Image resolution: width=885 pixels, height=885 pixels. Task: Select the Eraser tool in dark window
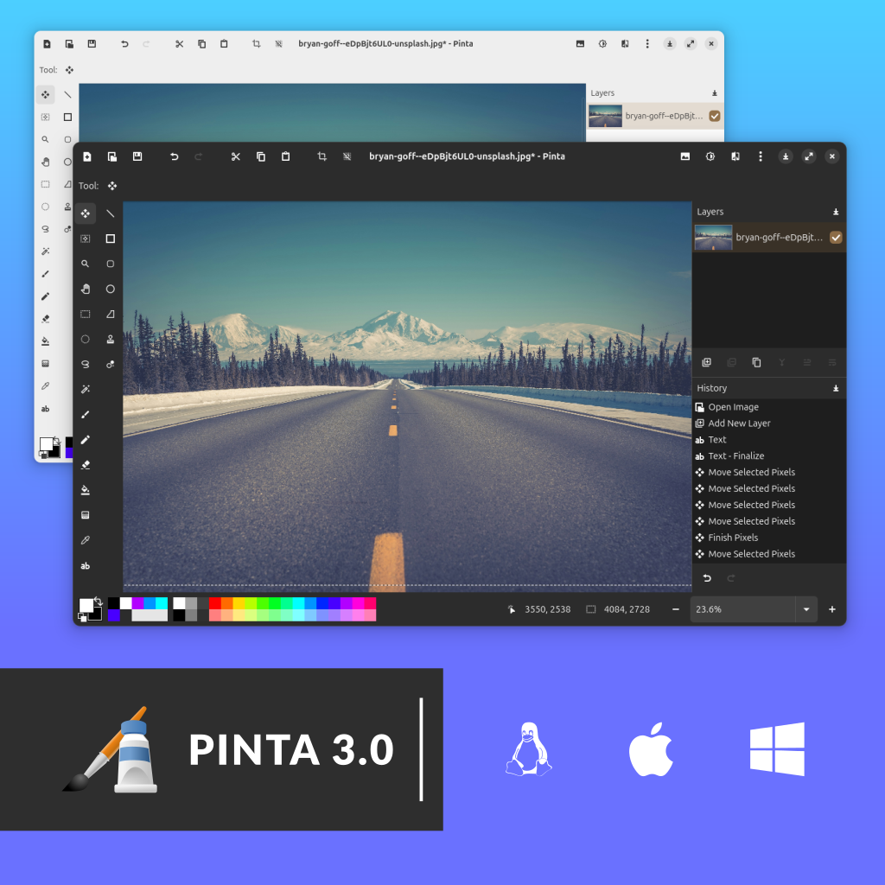(x=86, y=464)
